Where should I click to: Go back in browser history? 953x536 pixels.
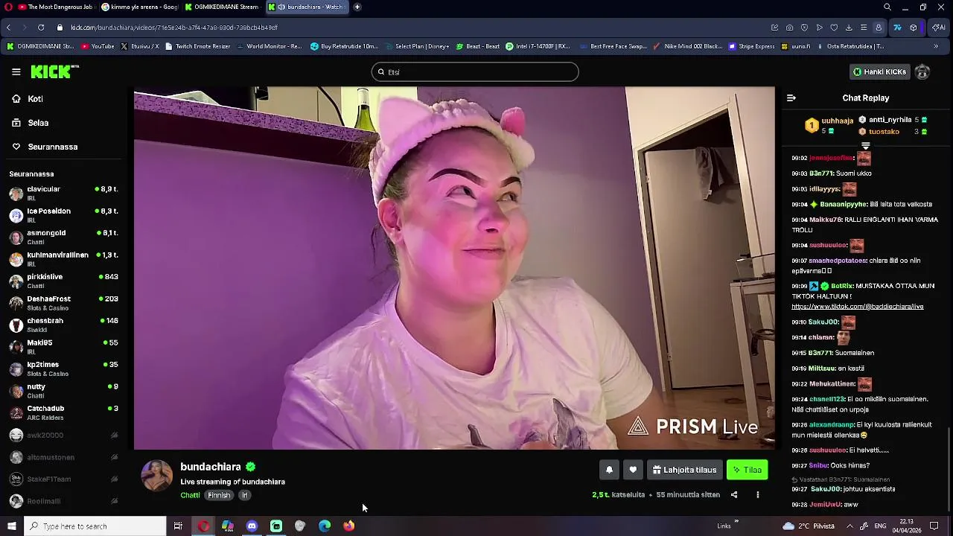8,28
